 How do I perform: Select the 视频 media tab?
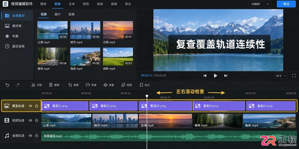pos(44,14)
